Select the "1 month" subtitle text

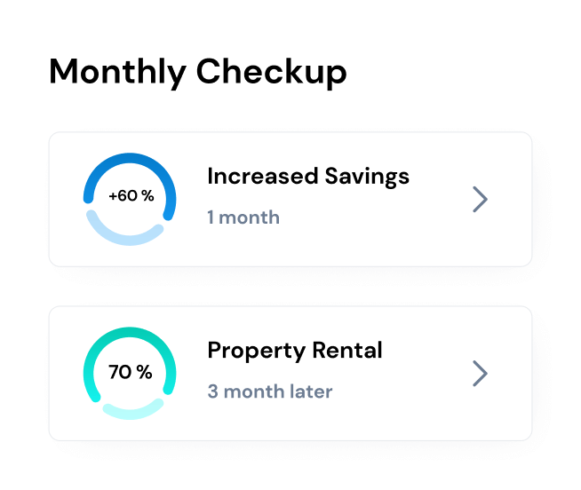click(x=243, y=217)
